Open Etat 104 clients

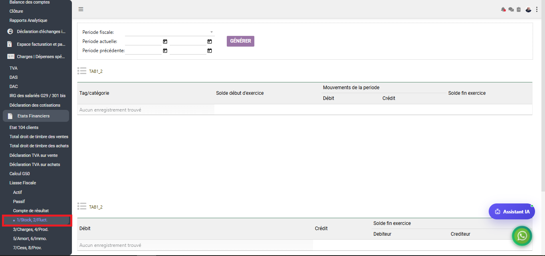click(24, 127)
